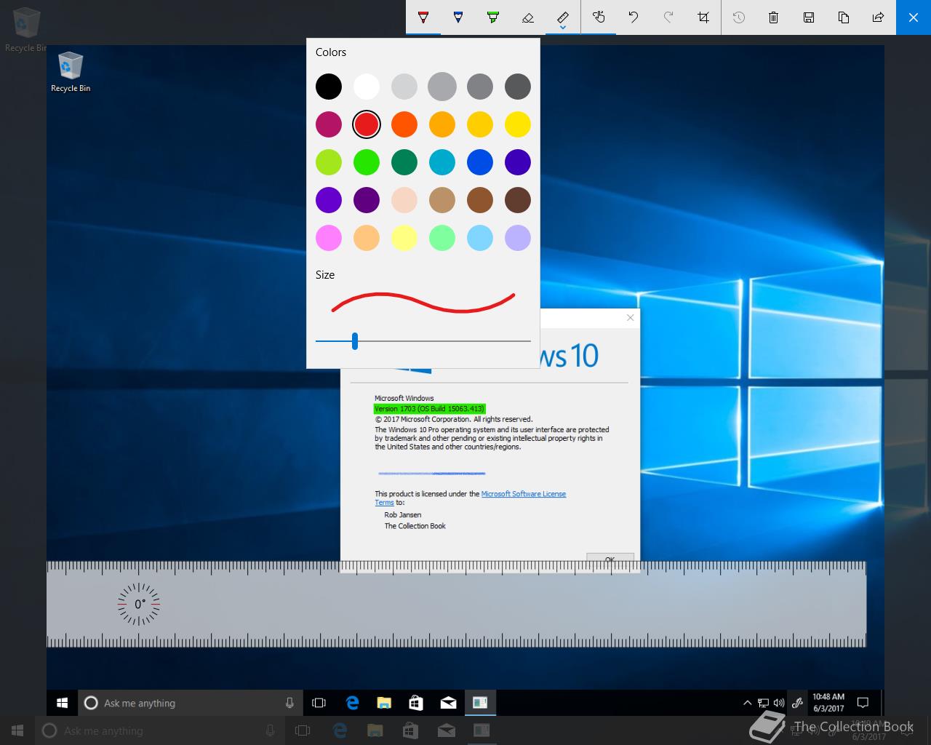Select the red ballpoint pen tool

pyautogui.click(x=423, y=17)
